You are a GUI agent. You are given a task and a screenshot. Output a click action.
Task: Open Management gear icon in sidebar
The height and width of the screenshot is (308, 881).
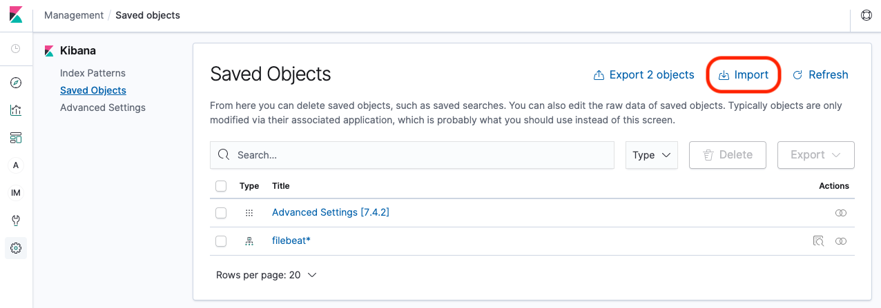[x=16, y=248]
